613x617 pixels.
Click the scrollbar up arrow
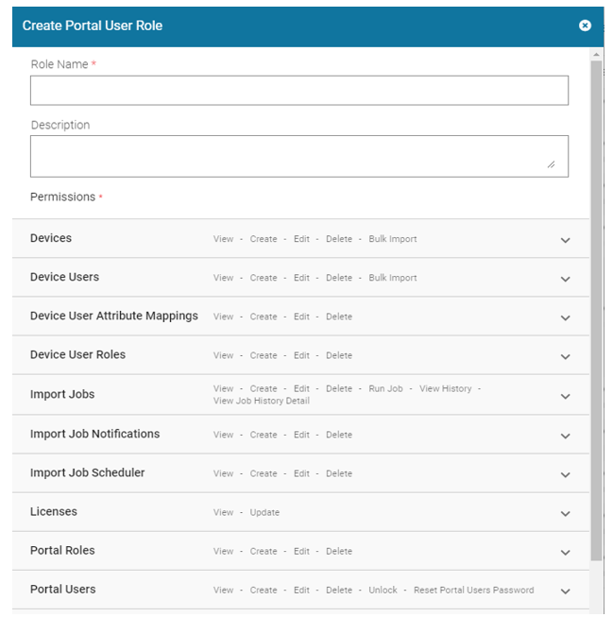tap(596, 55)
